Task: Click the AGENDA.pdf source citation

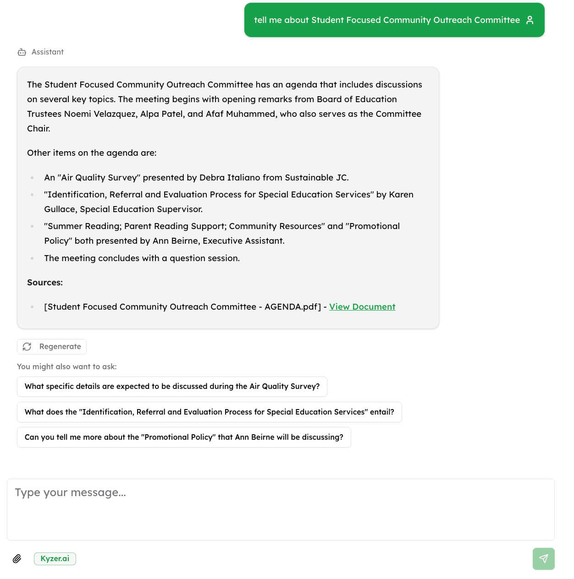Action: click(x=183, y=306)
